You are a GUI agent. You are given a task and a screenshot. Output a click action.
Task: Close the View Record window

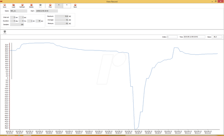click(x=220, y=1)
